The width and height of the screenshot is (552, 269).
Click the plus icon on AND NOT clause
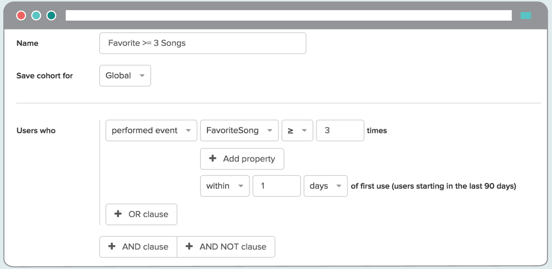pyautogui.click(x=189, y=246)
